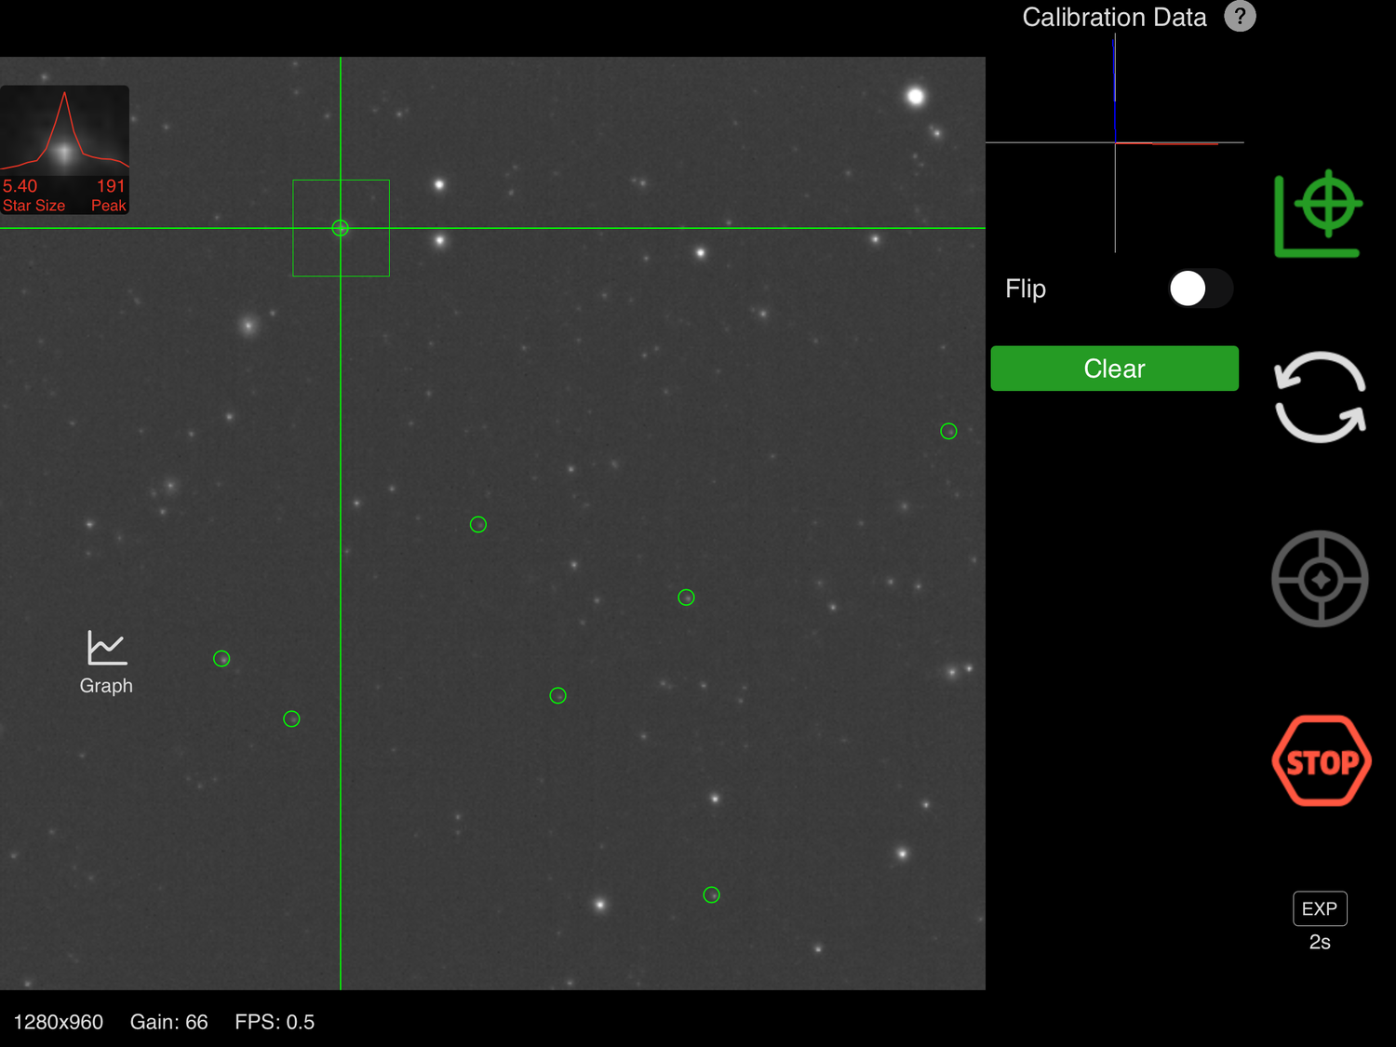Toggle the Flip switch
The width and height of the screenshot is (1396, 1047).
[1200, 289]
